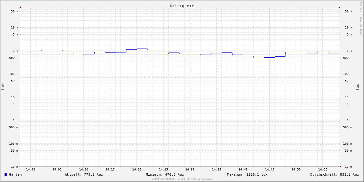Viewport: 364px width, 182px height.
Task: Click the 1 label on left axis
Action: 14,120
